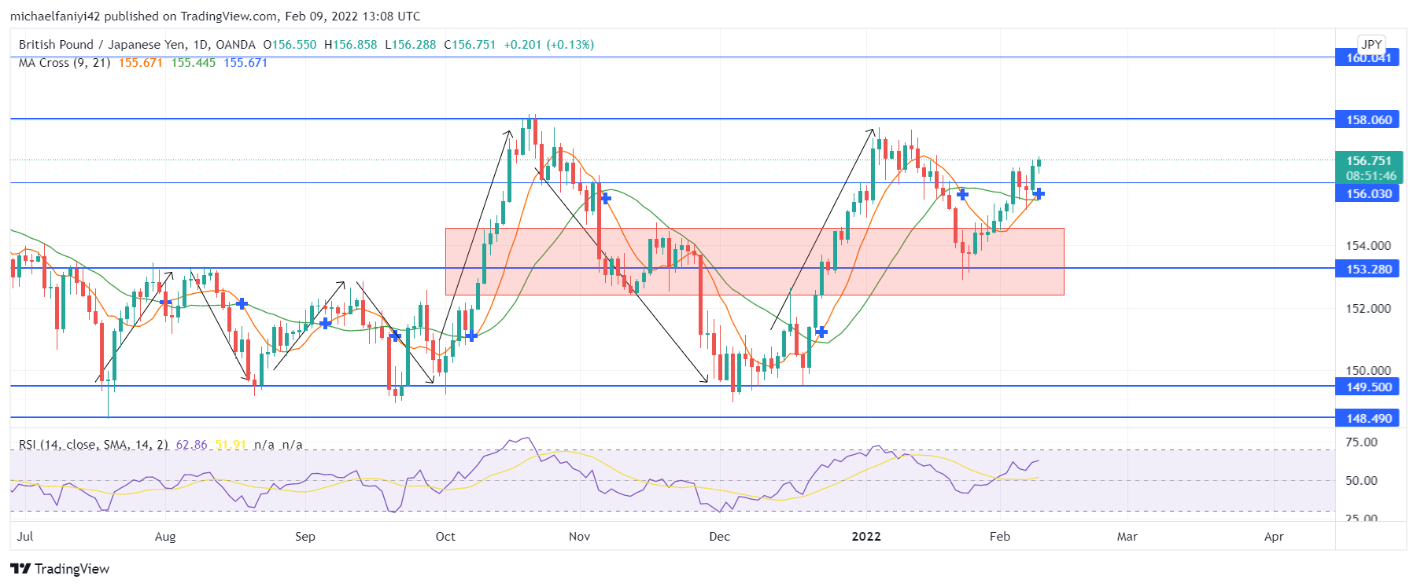Click the Feb label on time axis
Screen dimensions: 1417x587
click(999, 537)
